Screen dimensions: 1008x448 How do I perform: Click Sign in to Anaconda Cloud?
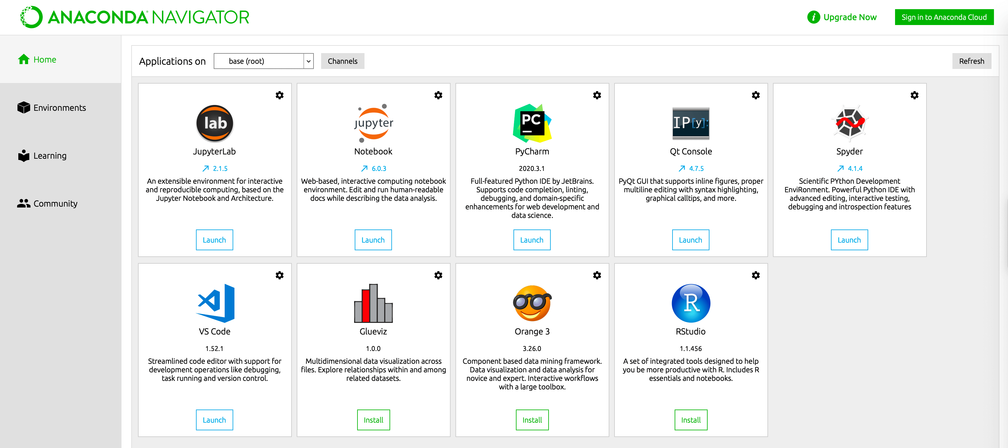[x=944, y=17]
